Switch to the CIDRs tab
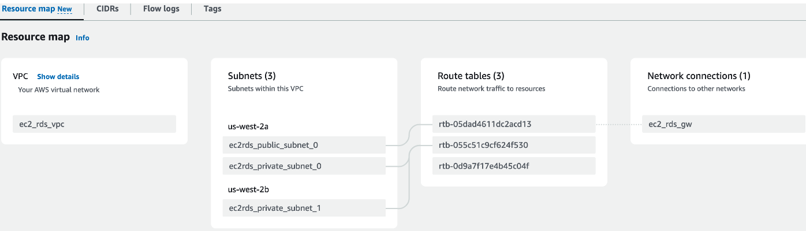This screenshot has width=806, height=231. tap(107, 9)
